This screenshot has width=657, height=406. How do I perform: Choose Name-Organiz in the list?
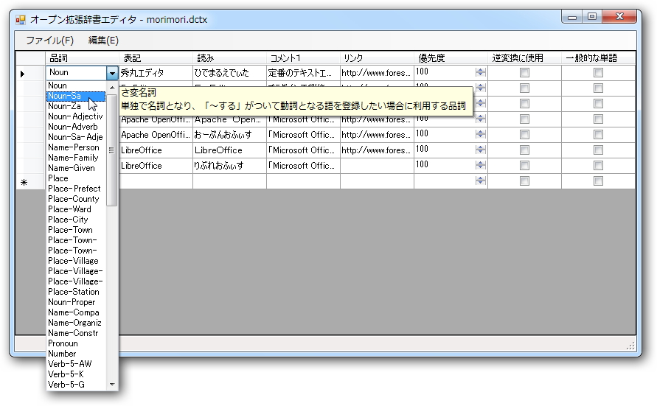[x=74, y=323]
